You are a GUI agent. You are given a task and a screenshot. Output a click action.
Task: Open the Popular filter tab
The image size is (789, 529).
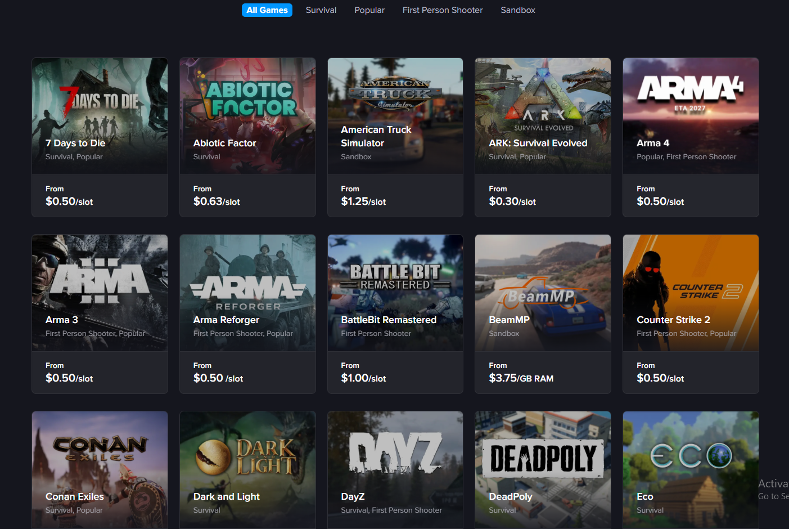369,10
